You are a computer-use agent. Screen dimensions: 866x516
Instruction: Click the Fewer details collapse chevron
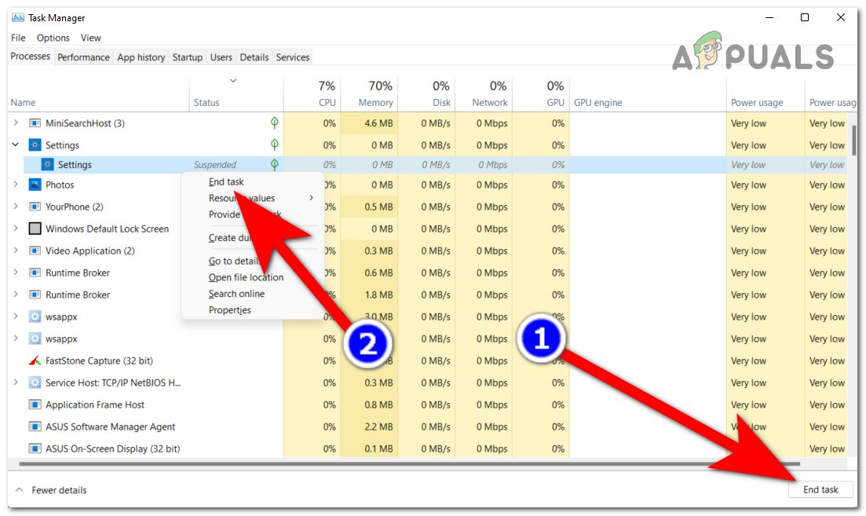point(20,490)
